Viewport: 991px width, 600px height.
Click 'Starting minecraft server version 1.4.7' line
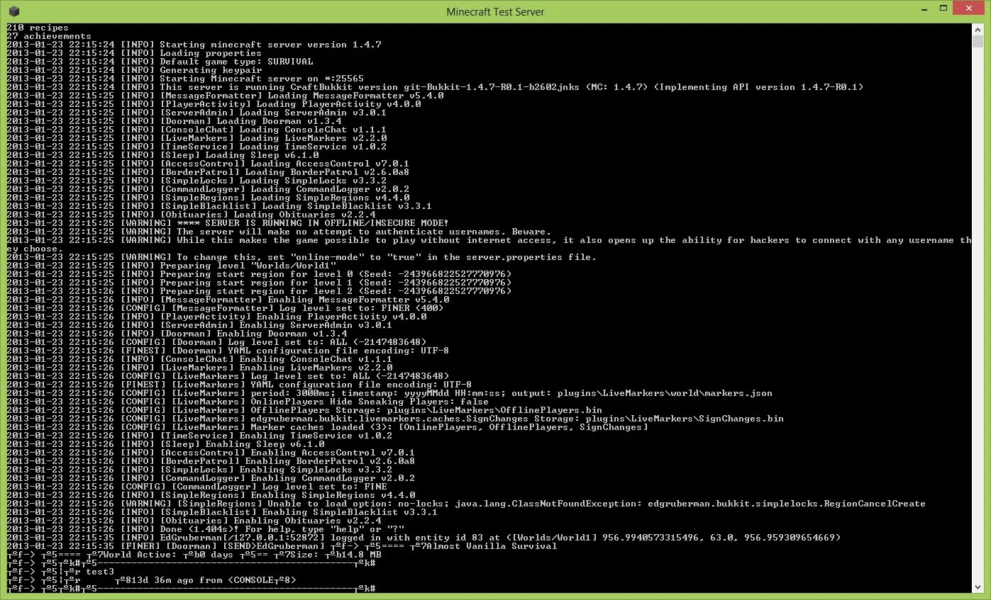194,45
